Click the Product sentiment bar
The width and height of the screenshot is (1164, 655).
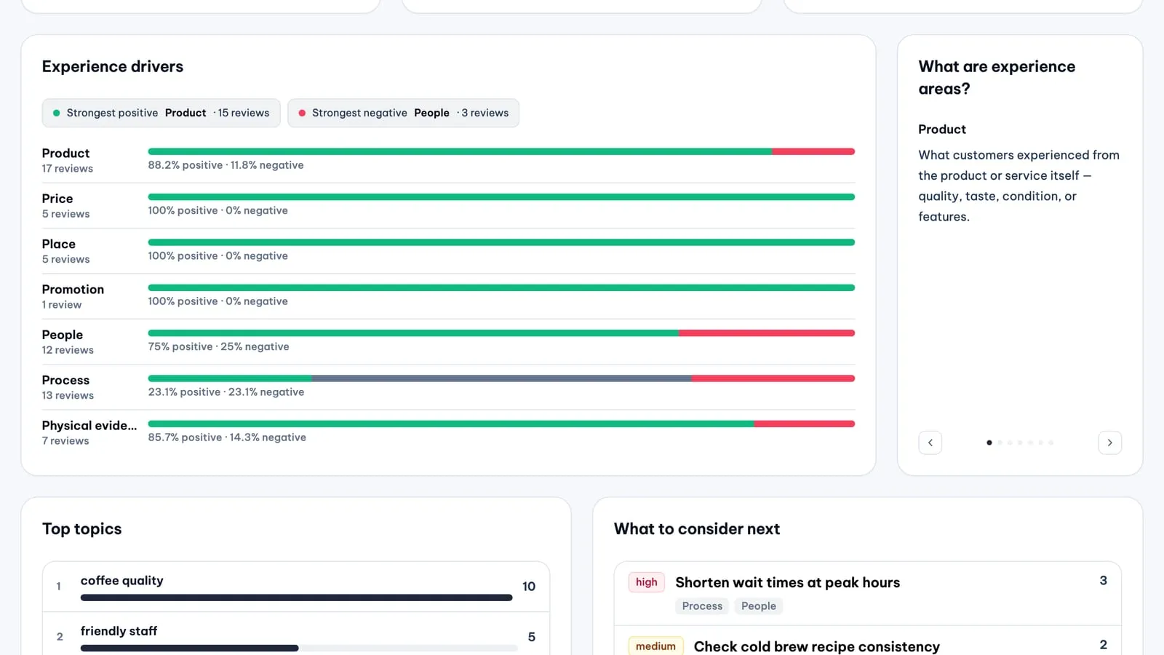click(501, 151)
